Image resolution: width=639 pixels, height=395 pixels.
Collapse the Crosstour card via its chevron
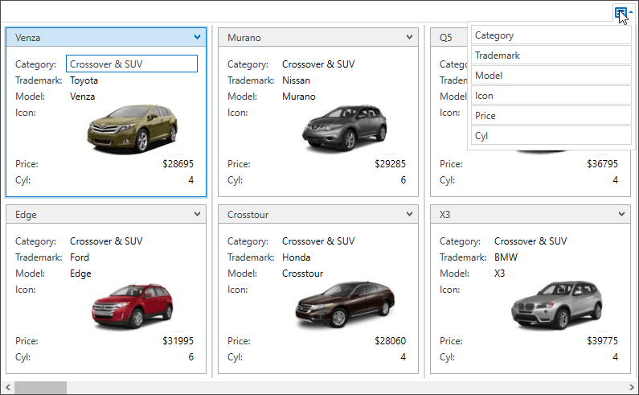tap(410, 214)
